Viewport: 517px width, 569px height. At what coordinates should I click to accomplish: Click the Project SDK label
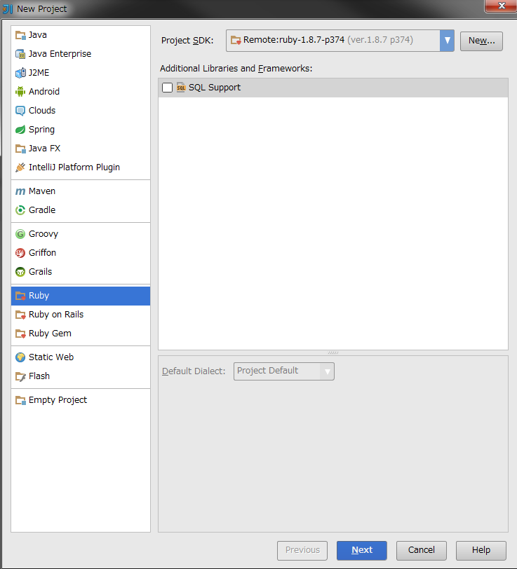(187, 40)
